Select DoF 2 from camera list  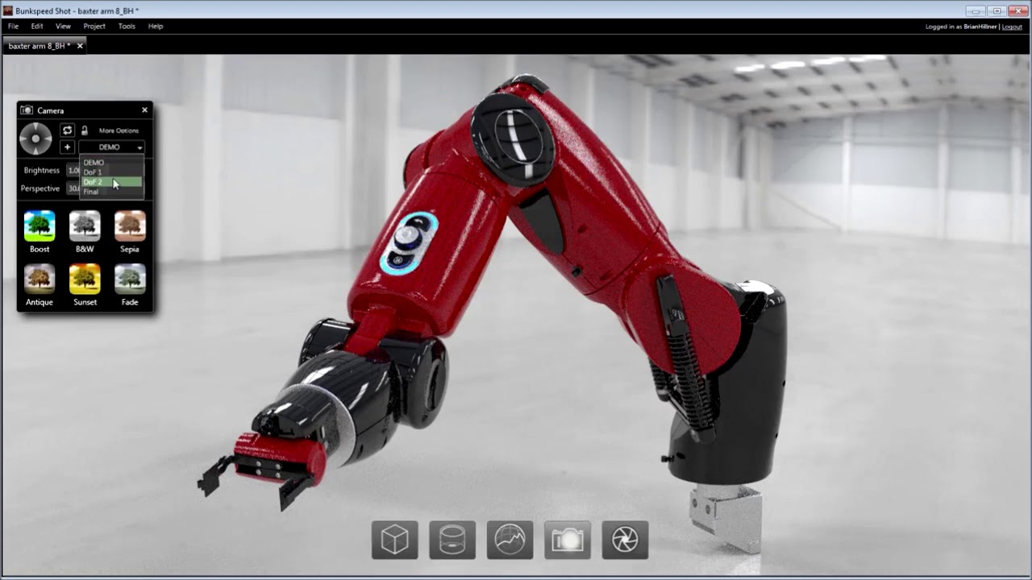click(112, 182)
